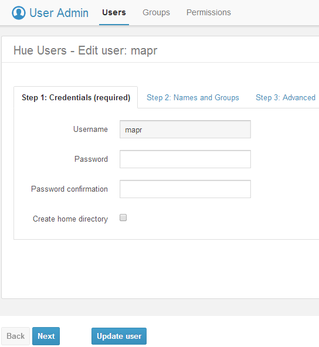Click the User Admin avatar icon
This screenshot has height=347, width=319.
pos(19,13)
